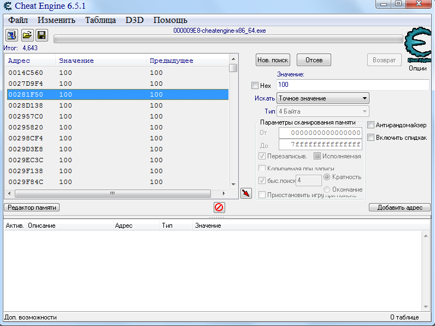Enable the Включить спидхак checkbox

[371, 138]
